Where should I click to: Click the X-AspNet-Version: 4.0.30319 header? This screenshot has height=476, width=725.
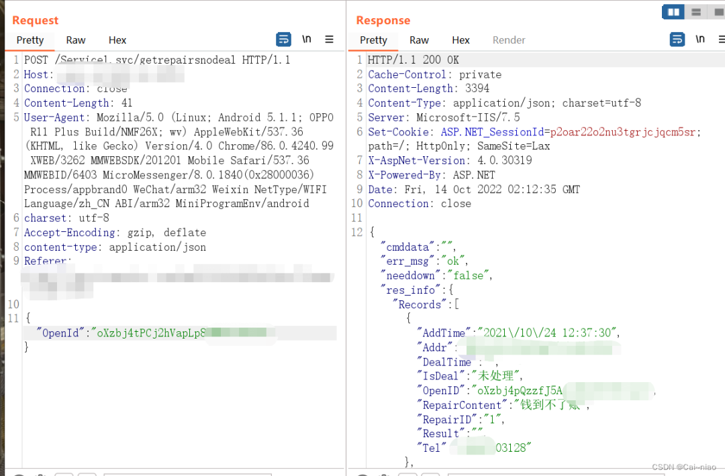point(450,160)
